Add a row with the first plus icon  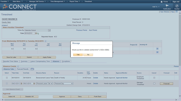(157, 49)
